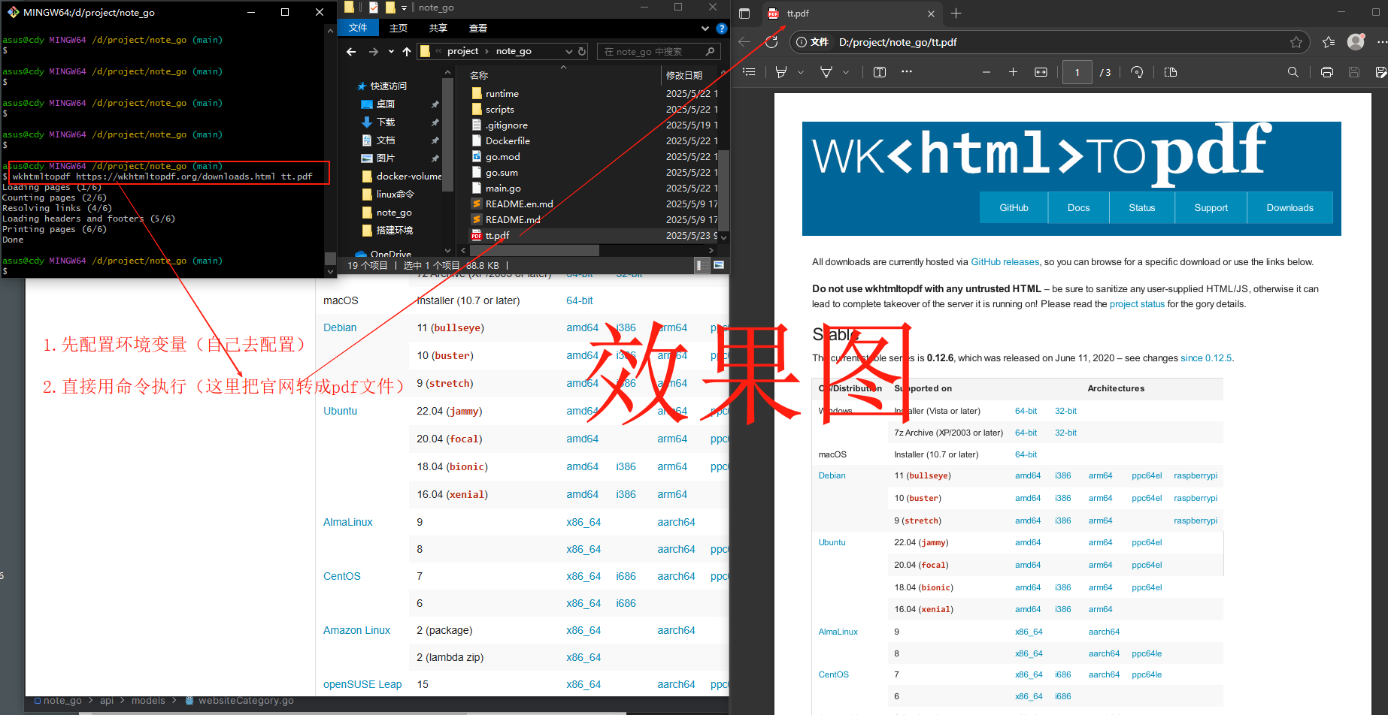Select the main.go file in Explorer
The image size is (1388, 715).
click(x=503, y=189)
